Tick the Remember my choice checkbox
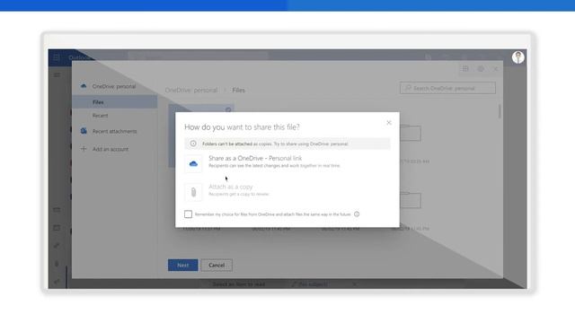This screenshot has width=575, height=323. pyautogui.click(x=188, y=214)
